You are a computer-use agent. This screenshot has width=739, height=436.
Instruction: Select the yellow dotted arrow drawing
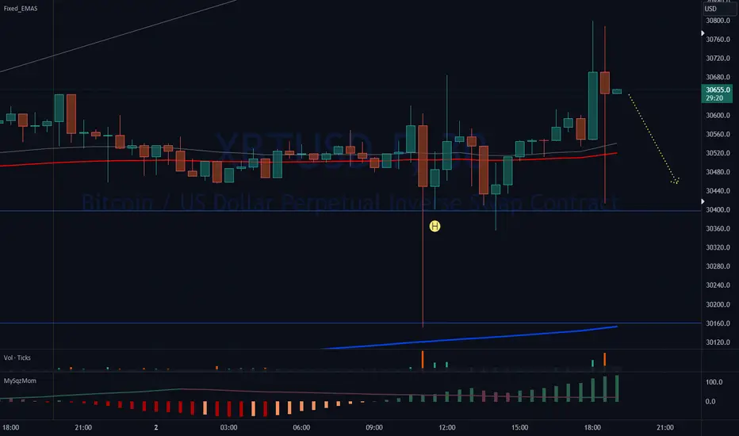click(x=653, y=139)
